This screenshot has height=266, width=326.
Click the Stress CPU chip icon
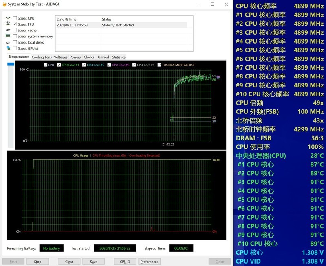(8, 18)
